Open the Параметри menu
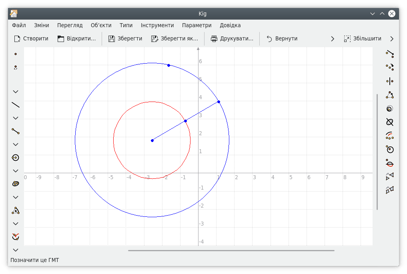407x274 pixels. click(x=197, y=25)
